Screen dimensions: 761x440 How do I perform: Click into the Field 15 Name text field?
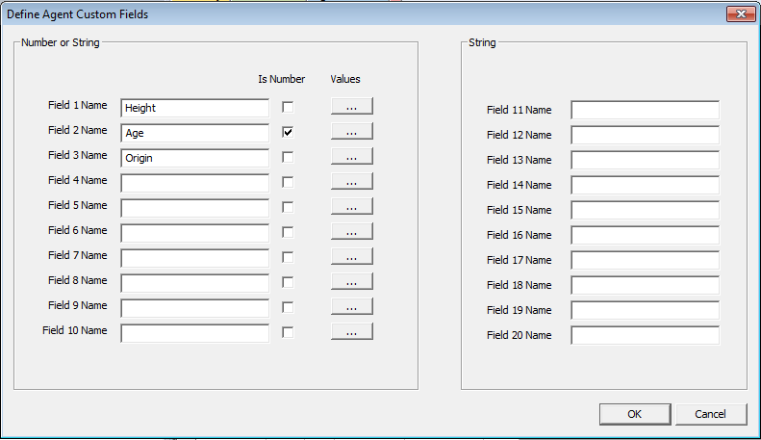click(645, 211)
